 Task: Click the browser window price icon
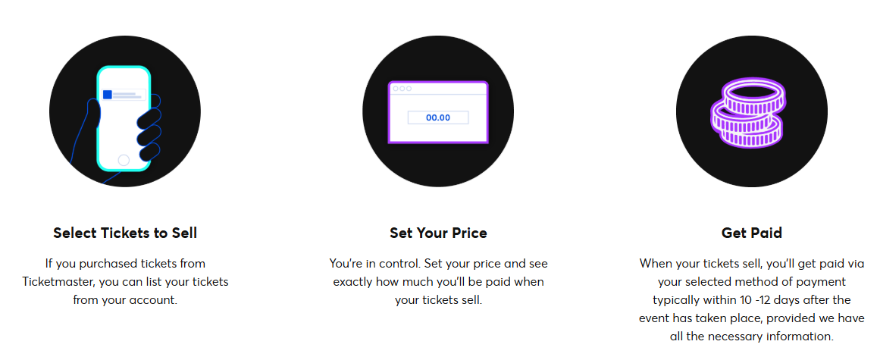click(x=438, y=111)
